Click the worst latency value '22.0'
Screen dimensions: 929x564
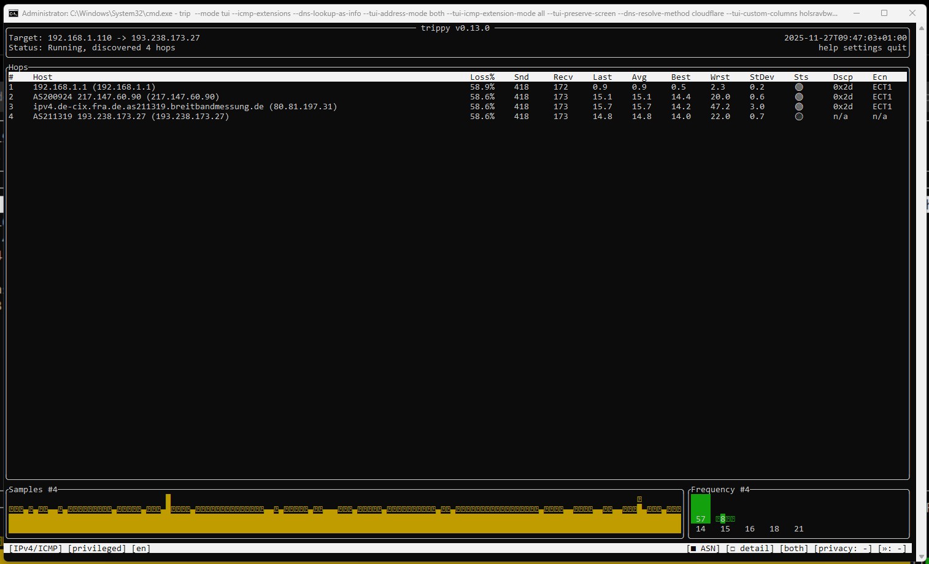pos(720,117)
